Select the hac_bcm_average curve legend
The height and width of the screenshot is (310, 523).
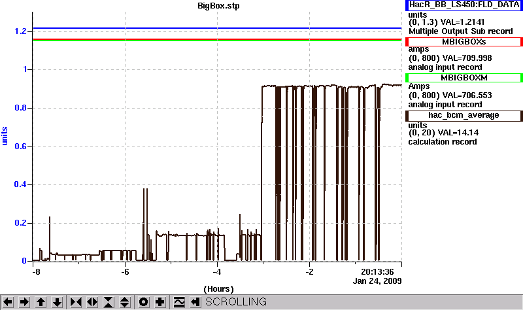click(464, 116)
